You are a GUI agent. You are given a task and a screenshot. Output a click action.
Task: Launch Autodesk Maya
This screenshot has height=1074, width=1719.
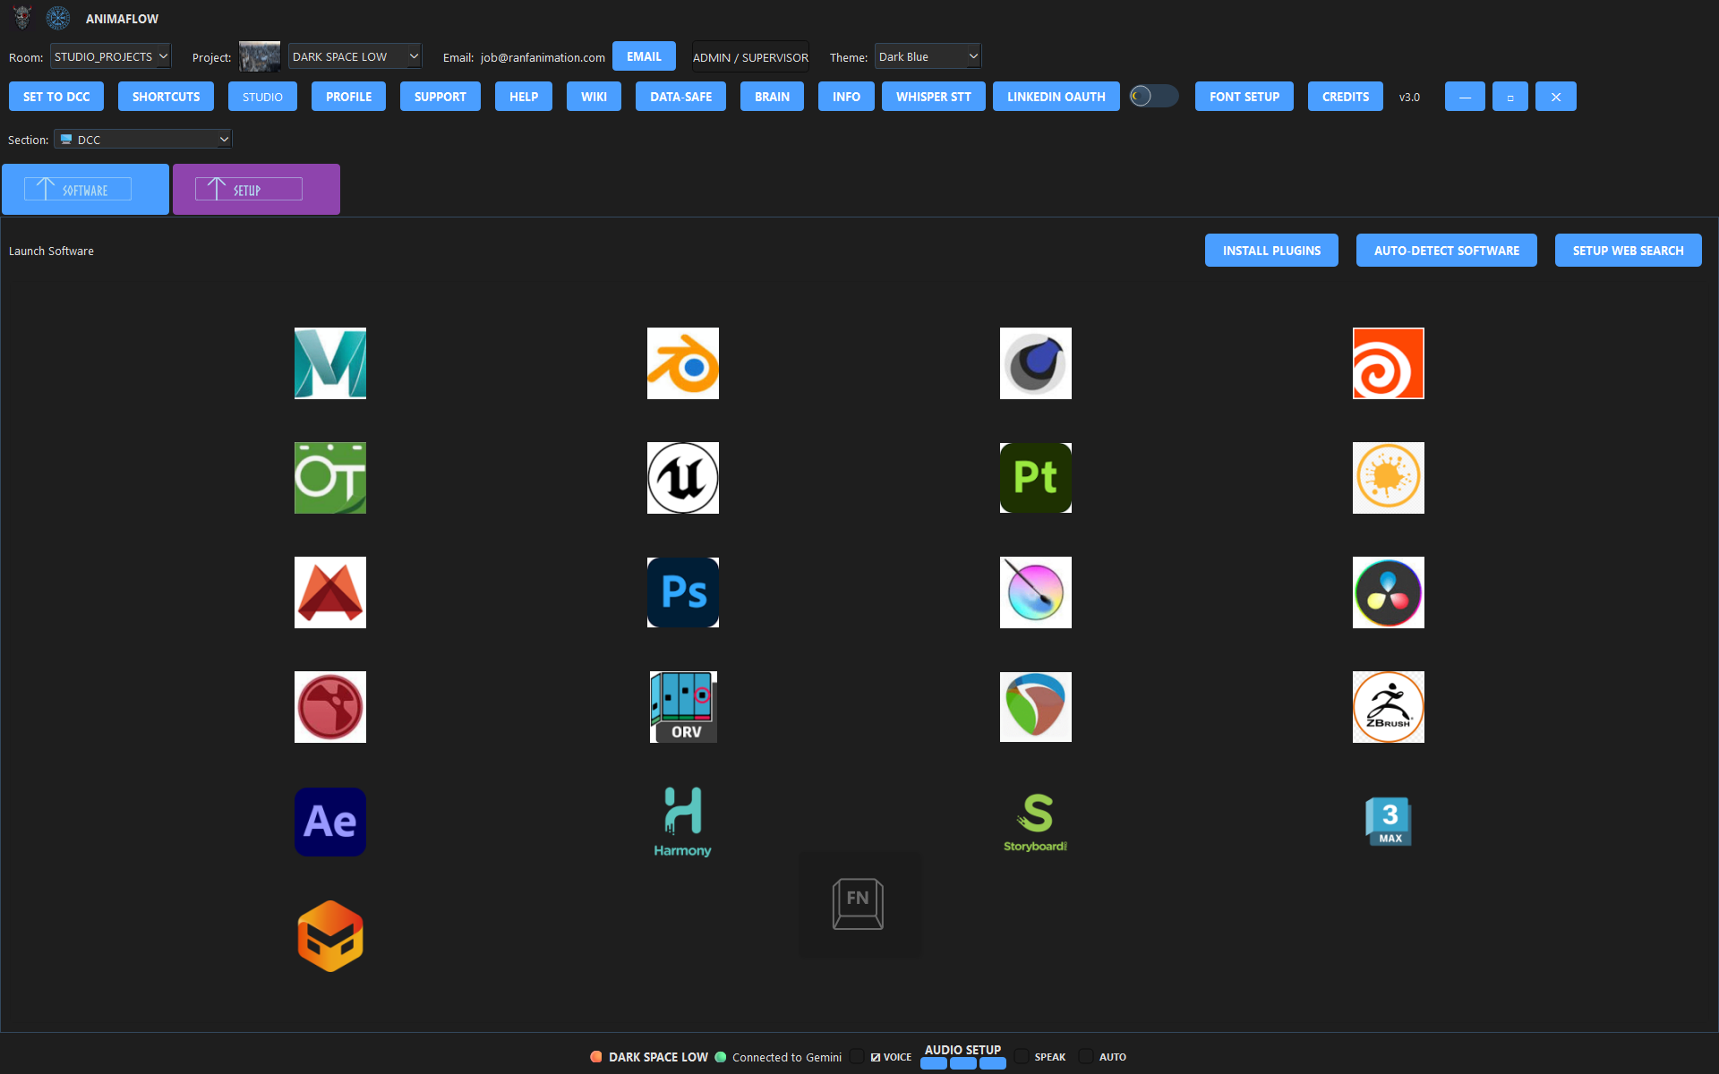click(x=329, y=362)
